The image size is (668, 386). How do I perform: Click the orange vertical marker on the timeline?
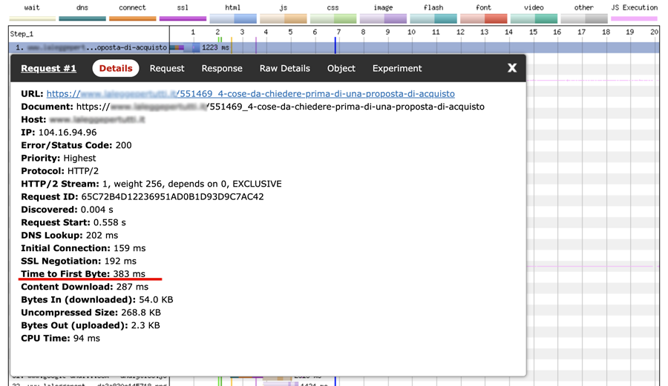[232, 45]
